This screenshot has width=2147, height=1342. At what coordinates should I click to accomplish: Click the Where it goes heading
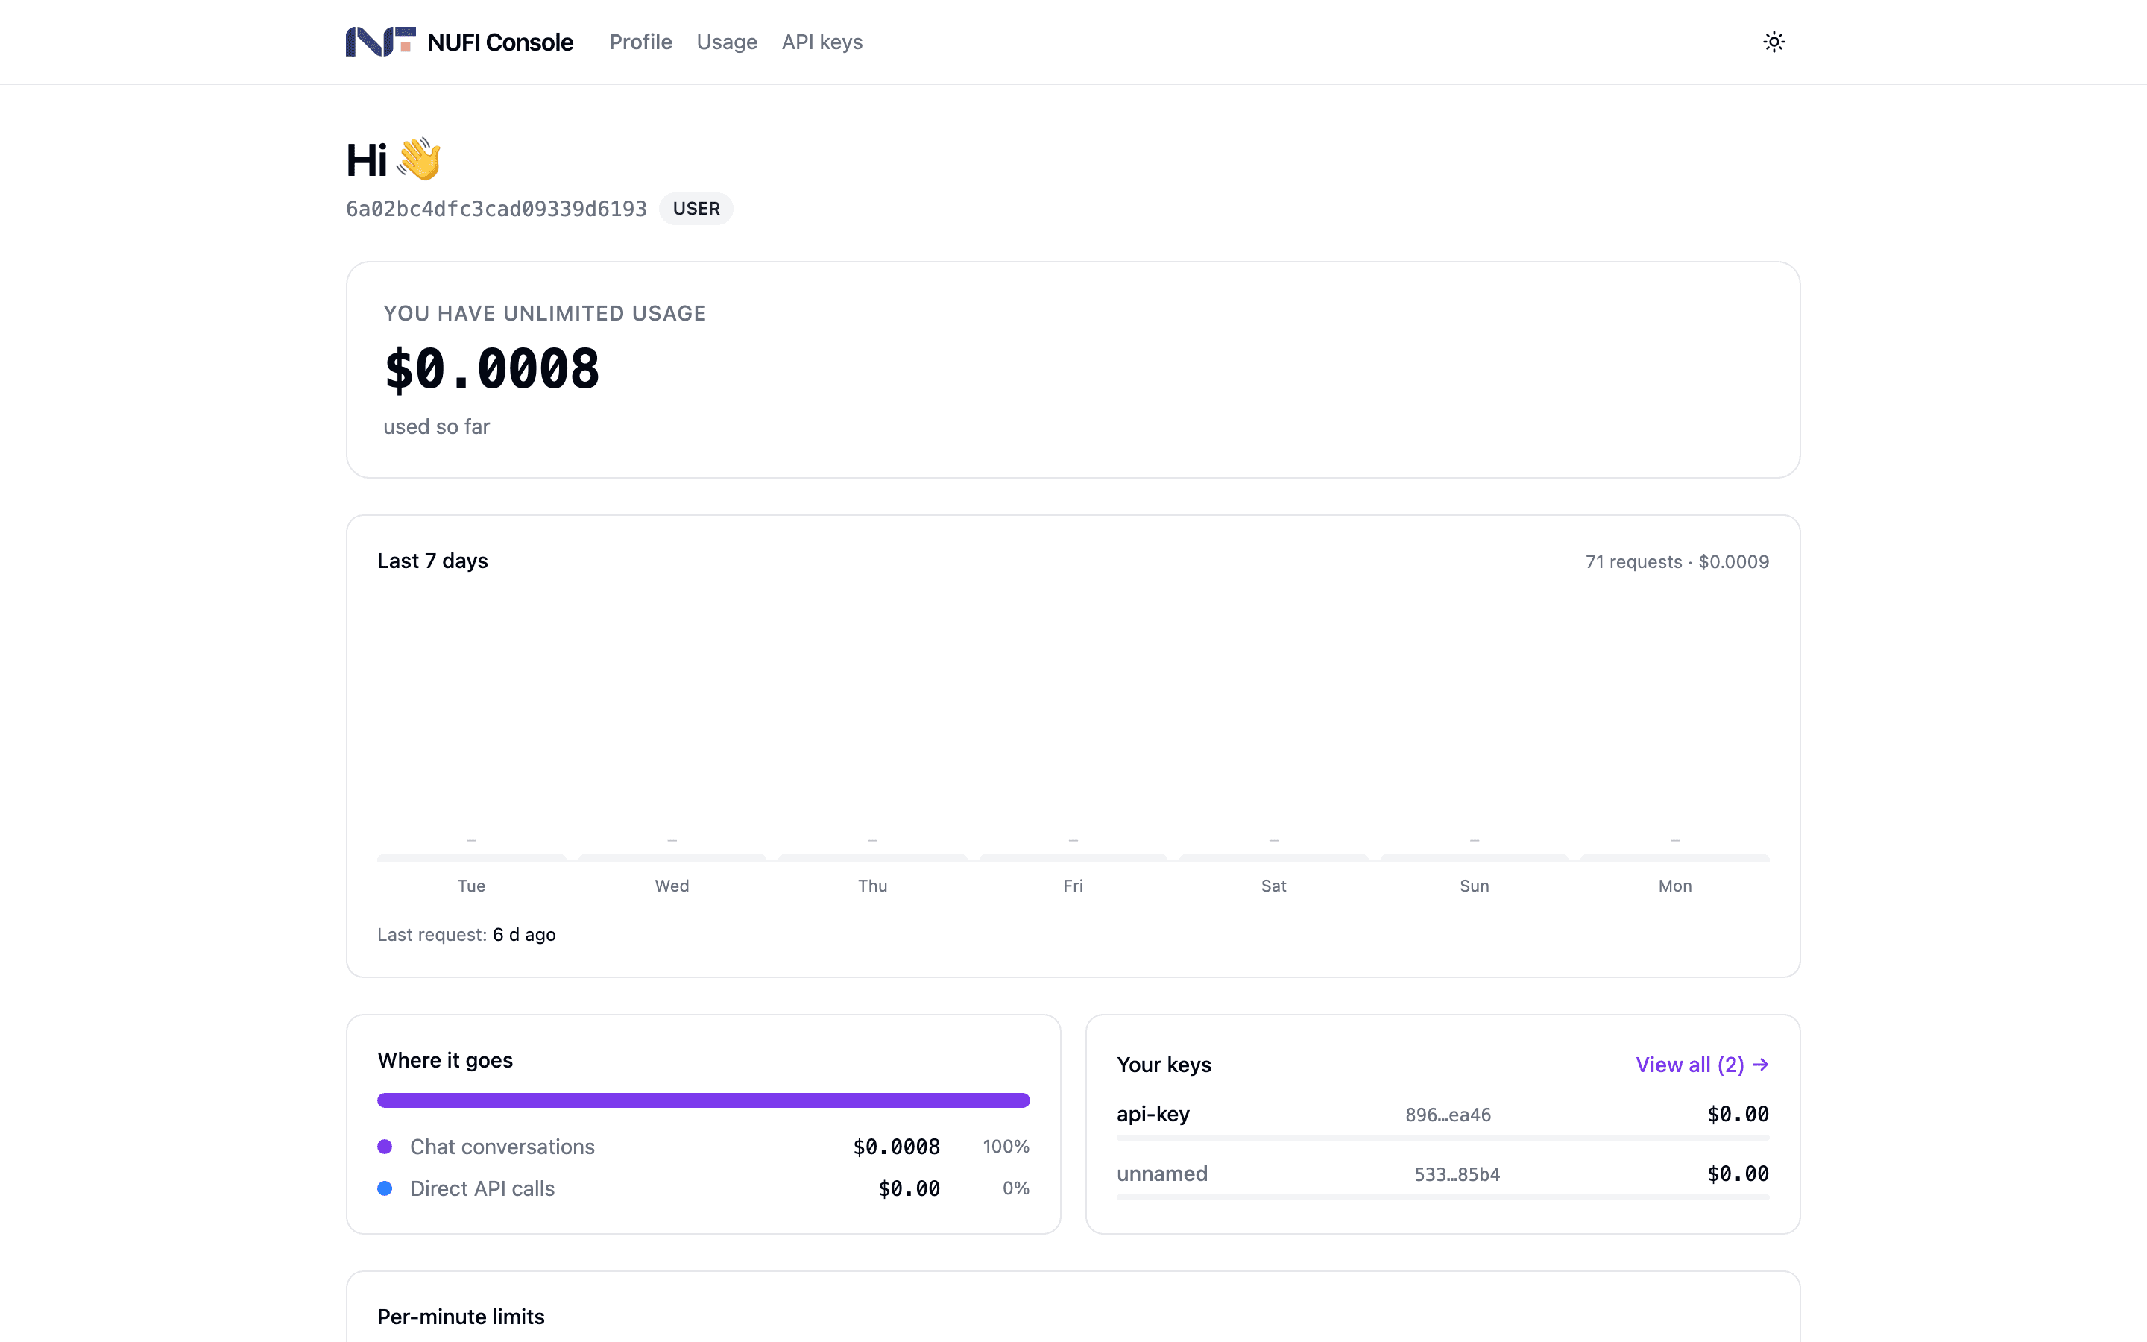coord(444,1061)
